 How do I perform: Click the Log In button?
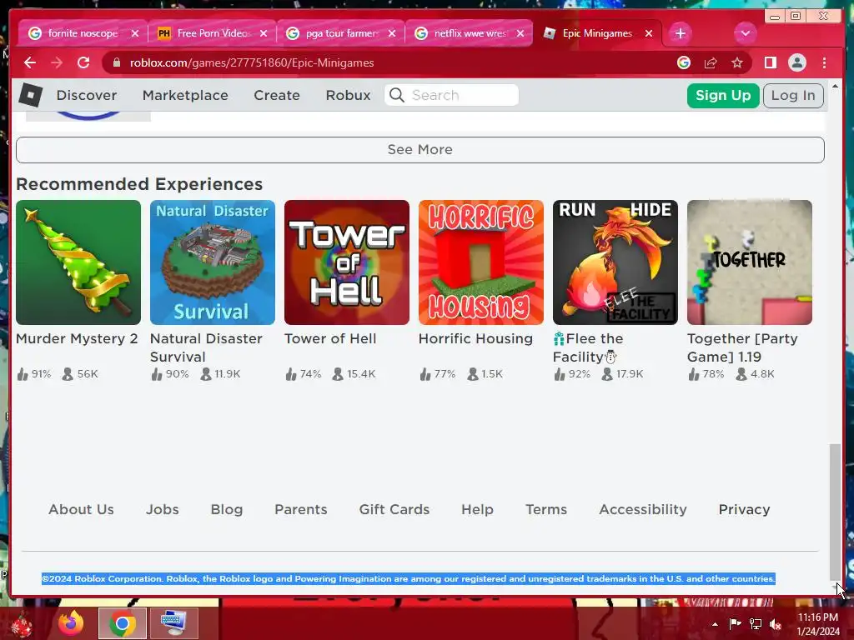pos(793,96)
